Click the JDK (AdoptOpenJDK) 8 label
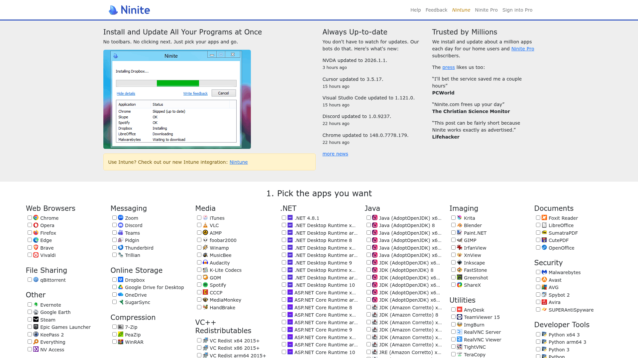Screen dimensions: 638x358 tap(407, 270)
